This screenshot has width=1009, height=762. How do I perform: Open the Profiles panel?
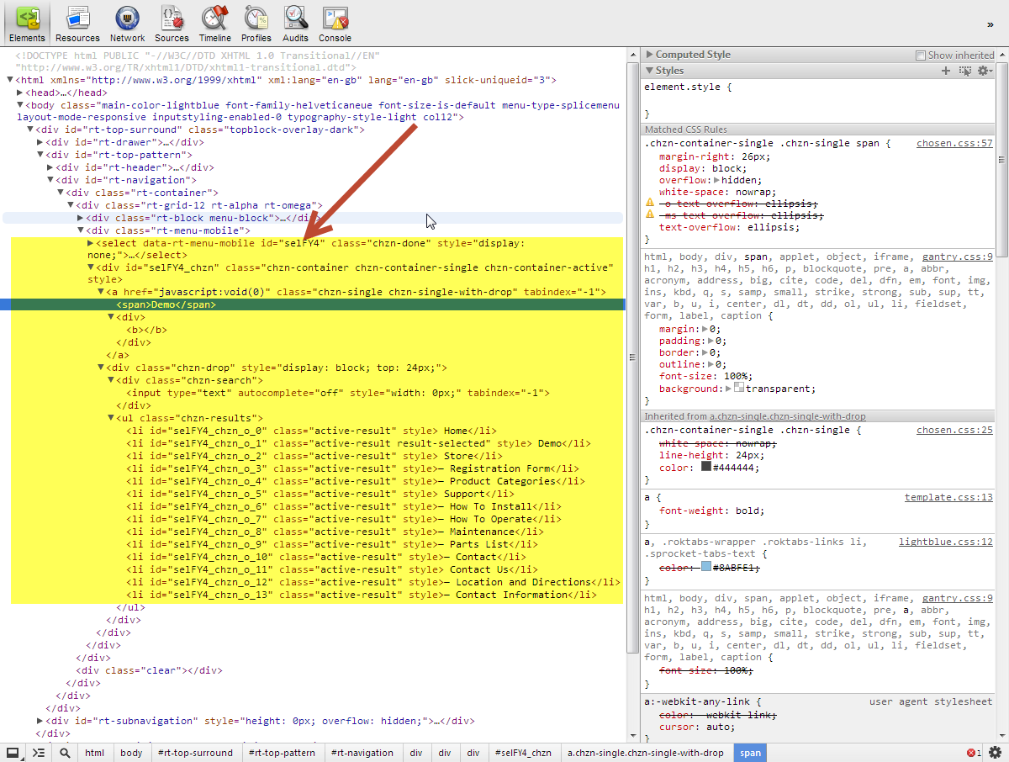[x=256, y=23]
